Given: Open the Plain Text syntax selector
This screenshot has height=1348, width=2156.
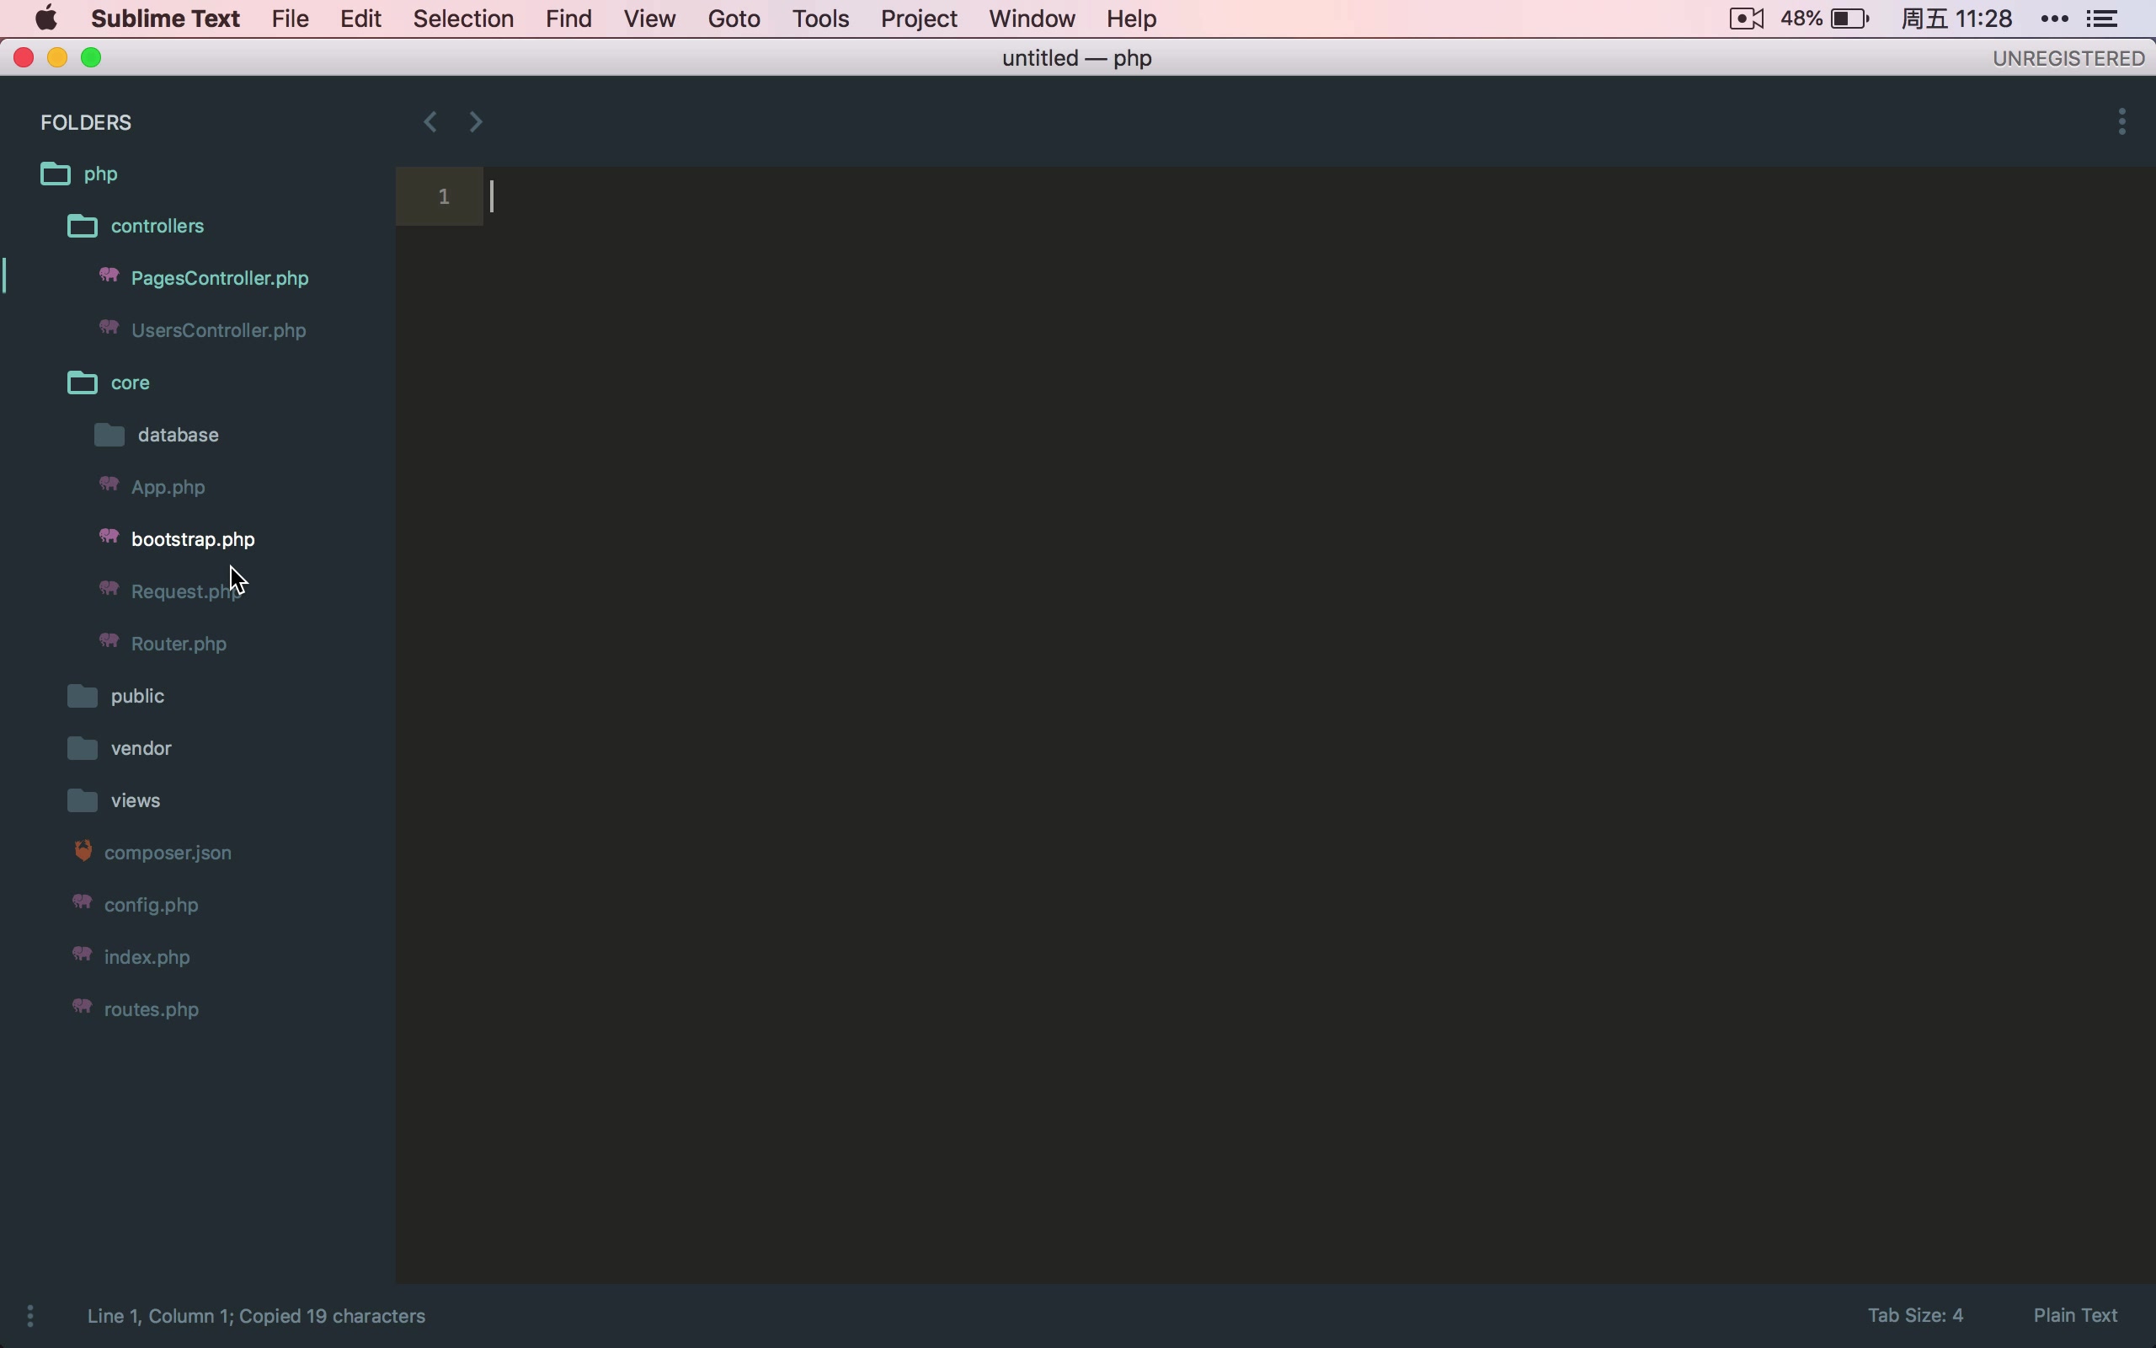Looking at the screenshot, I should point(2075,1316).
